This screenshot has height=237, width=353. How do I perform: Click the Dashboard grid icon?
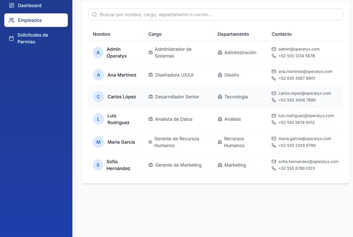coord(11,6)
